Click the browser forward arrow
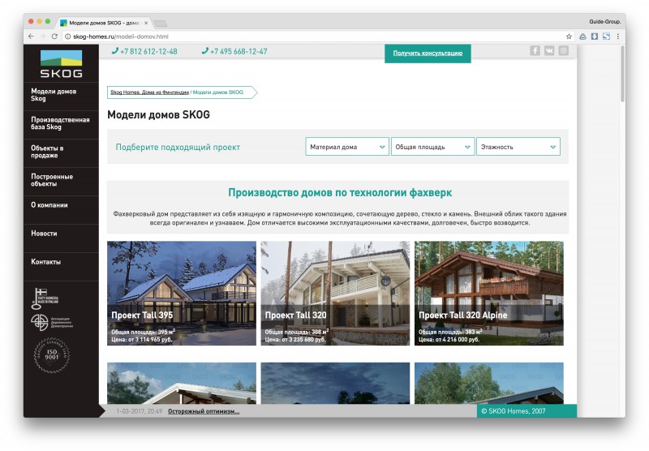 point(43,37)
